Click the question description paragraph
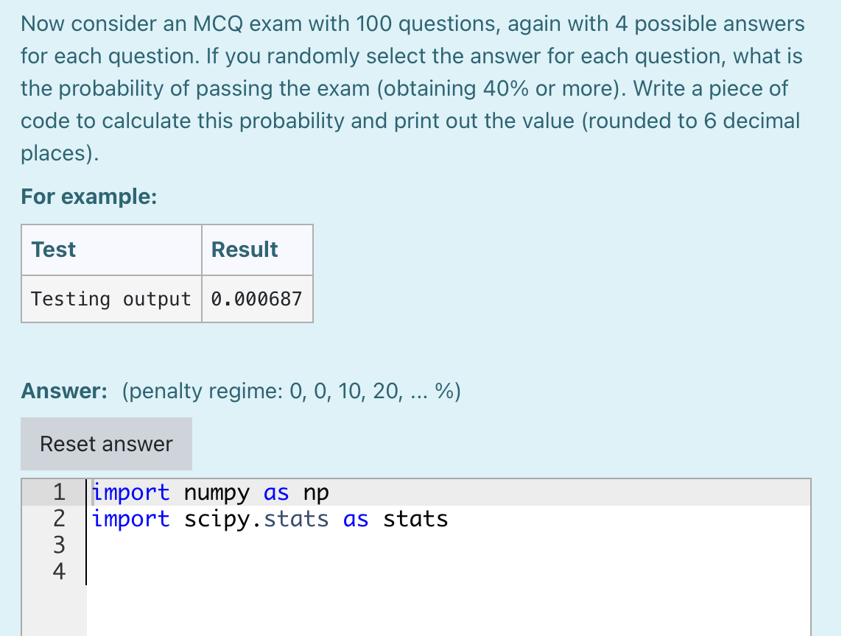This screenshot has width=850, height=636. pos(412,88)
